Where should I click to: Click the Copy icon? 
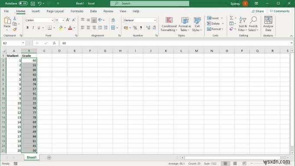(15, 24)
